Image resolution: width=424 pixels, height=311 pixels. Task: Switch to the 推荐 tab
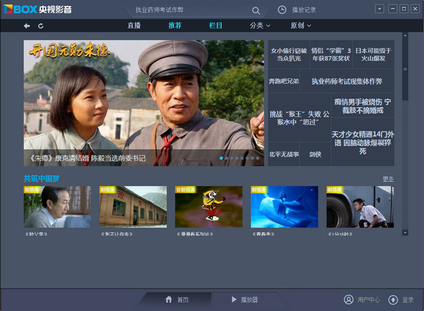tap(175, 26)
